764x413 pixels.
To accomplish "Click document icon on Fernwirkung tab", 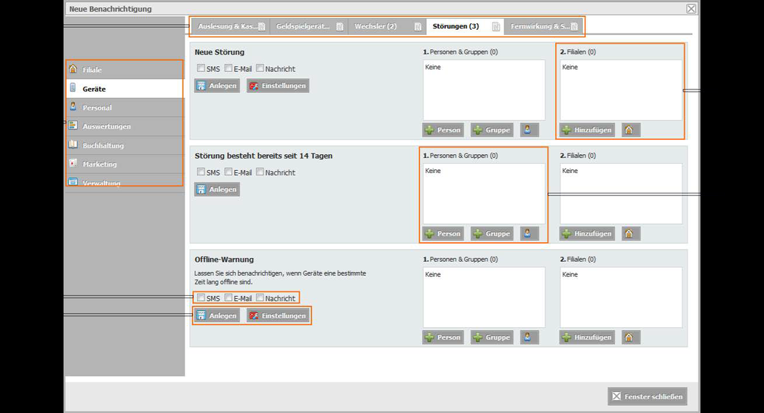I will [574, 26].
